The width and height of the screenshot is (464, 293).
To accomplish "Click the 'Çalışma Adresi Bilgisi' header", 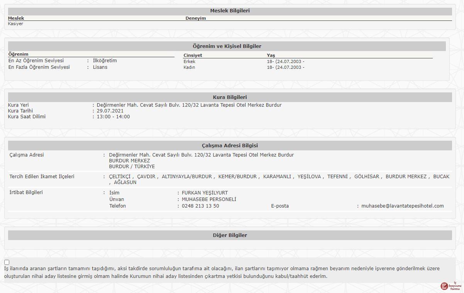I will [x=230, y=146].
